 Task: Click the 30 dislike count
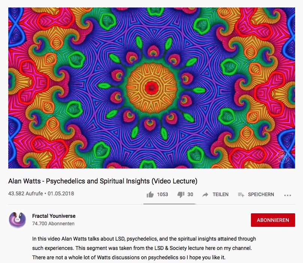pos(190,194)
